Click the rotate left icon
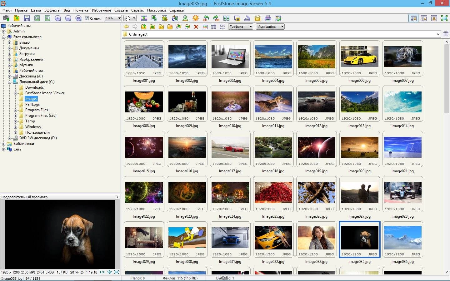450x281 pixels. click(206, 18)
